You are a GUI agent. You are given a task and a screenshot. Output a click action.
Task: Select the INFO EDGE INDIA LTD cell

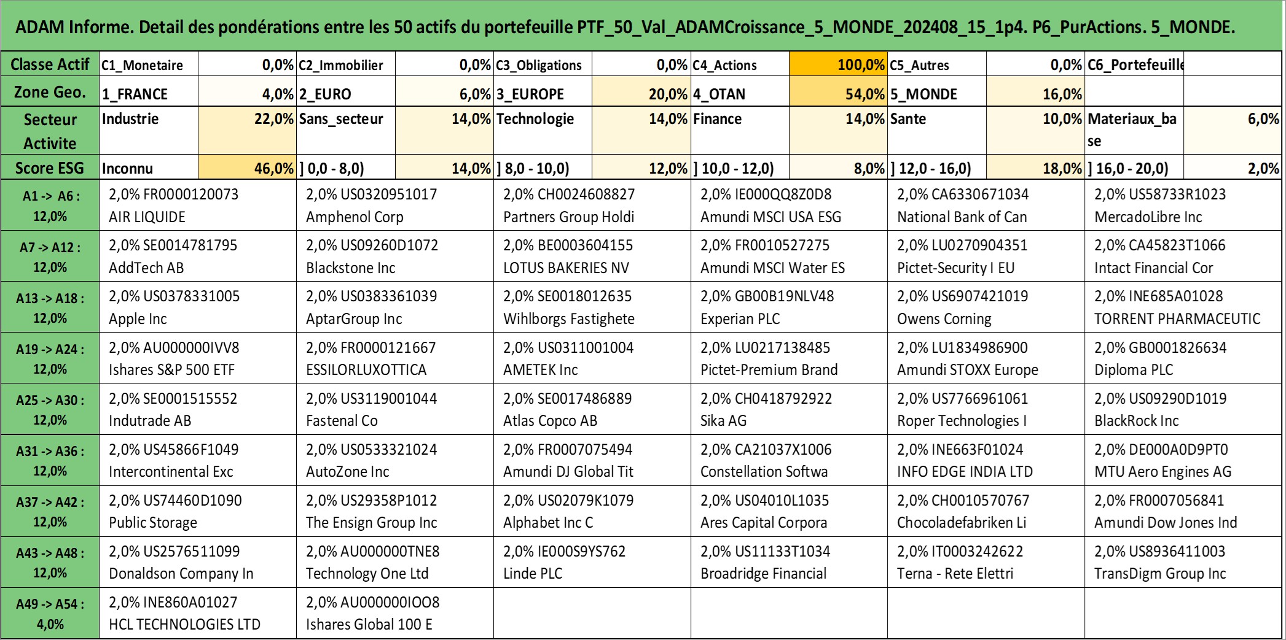986,460
